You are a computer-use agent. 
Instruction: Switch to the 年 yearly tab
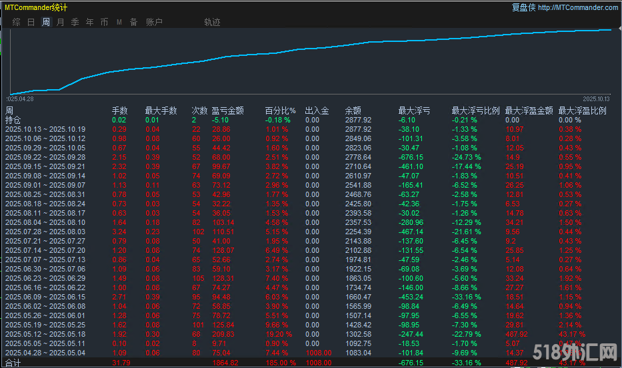point(89,22)
